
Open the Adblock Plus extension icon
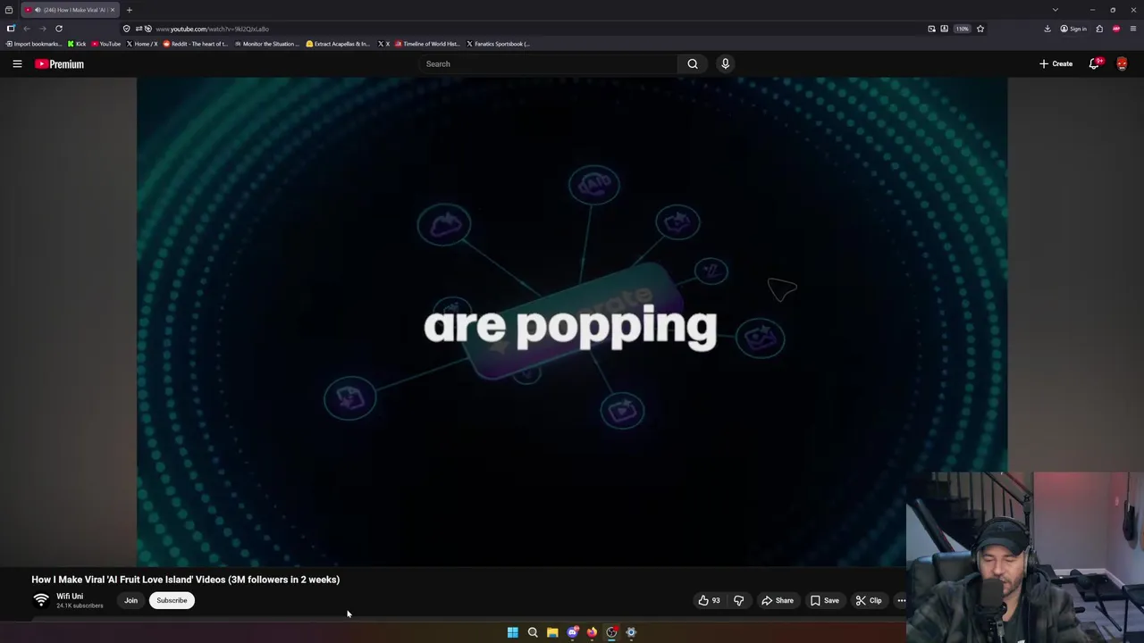click(x=1116, y=29)
